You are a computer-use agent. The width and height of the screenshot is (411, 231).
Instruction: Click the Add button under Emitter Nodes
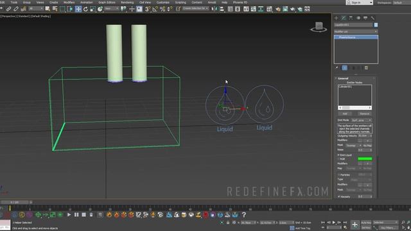(345, 114)
